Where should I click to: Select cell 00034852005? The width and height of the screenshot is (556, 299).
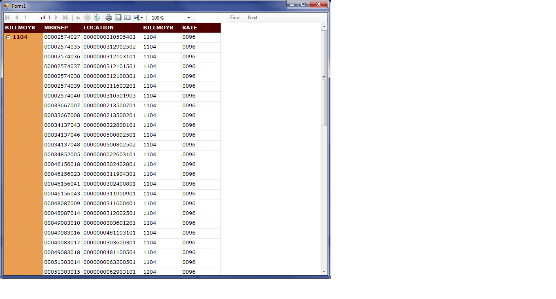(63, 155)
